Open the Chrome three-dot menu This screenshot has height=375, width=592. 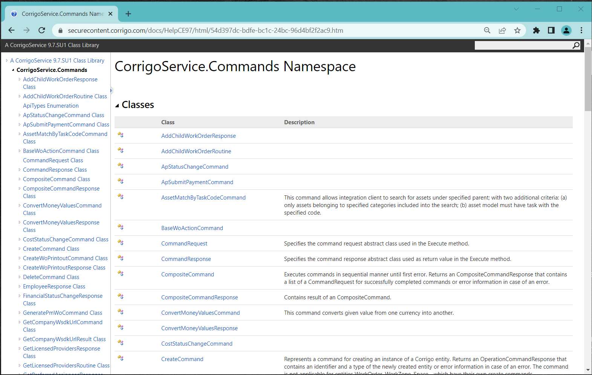pyautogui.click(x=581, y=30)
